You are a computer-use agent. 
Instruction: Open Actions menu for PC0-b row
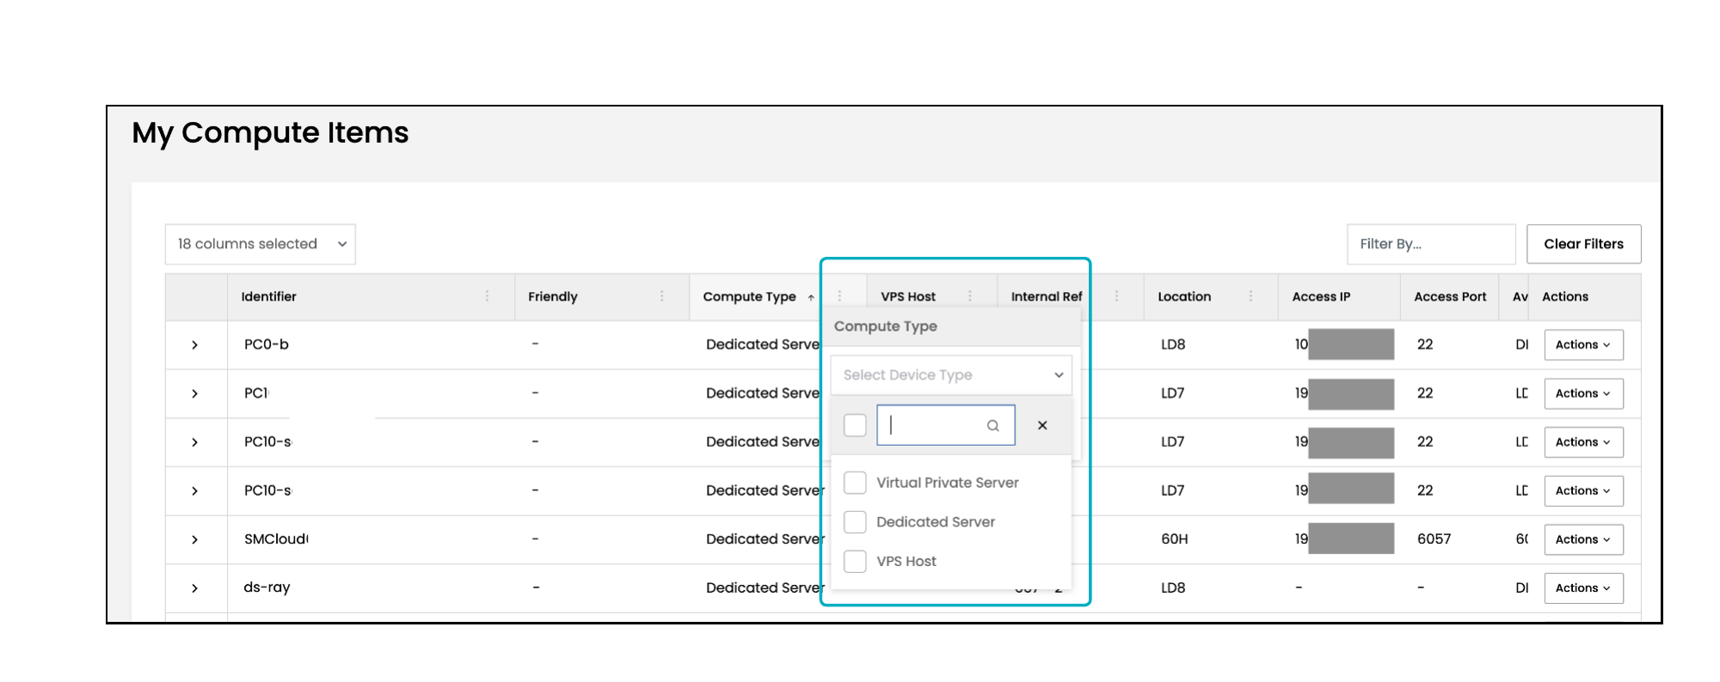pyautogui.click(x=1582, y=345)
